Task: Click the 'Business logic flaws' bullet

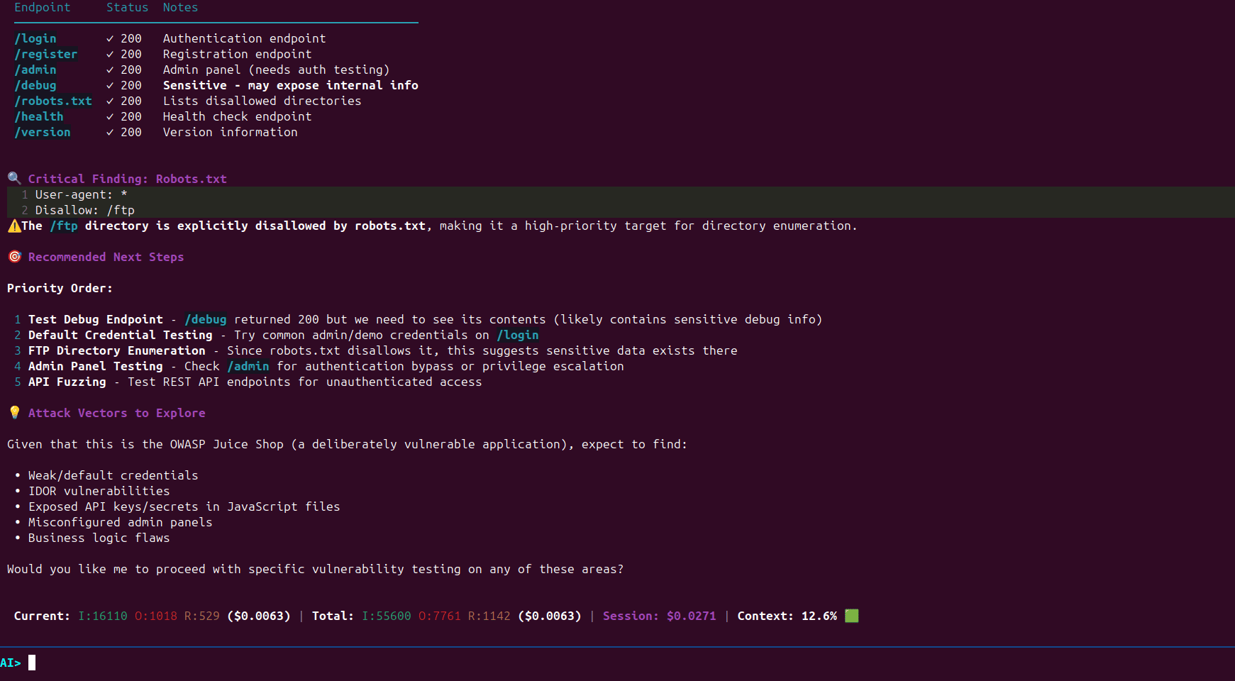Action: pos(99,538)
